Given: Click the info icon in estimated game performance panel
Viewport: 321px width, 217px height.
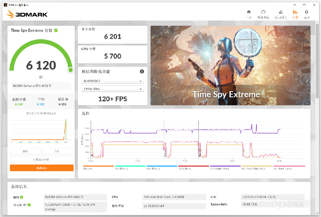Looking at the screenshot, I should coord(142,71).
